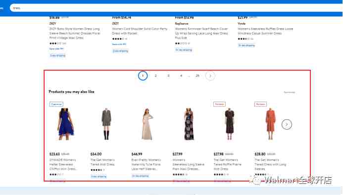Click the Products you may also like heading
Viewport: 343px width, 195px height.
(x=71, y=92)
